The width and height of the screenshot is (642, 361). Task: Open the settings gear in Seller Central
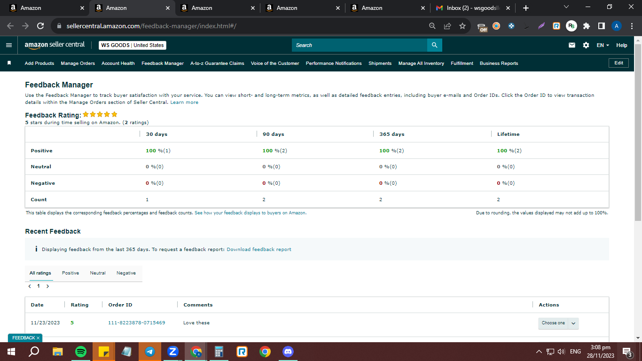point(586,45)
